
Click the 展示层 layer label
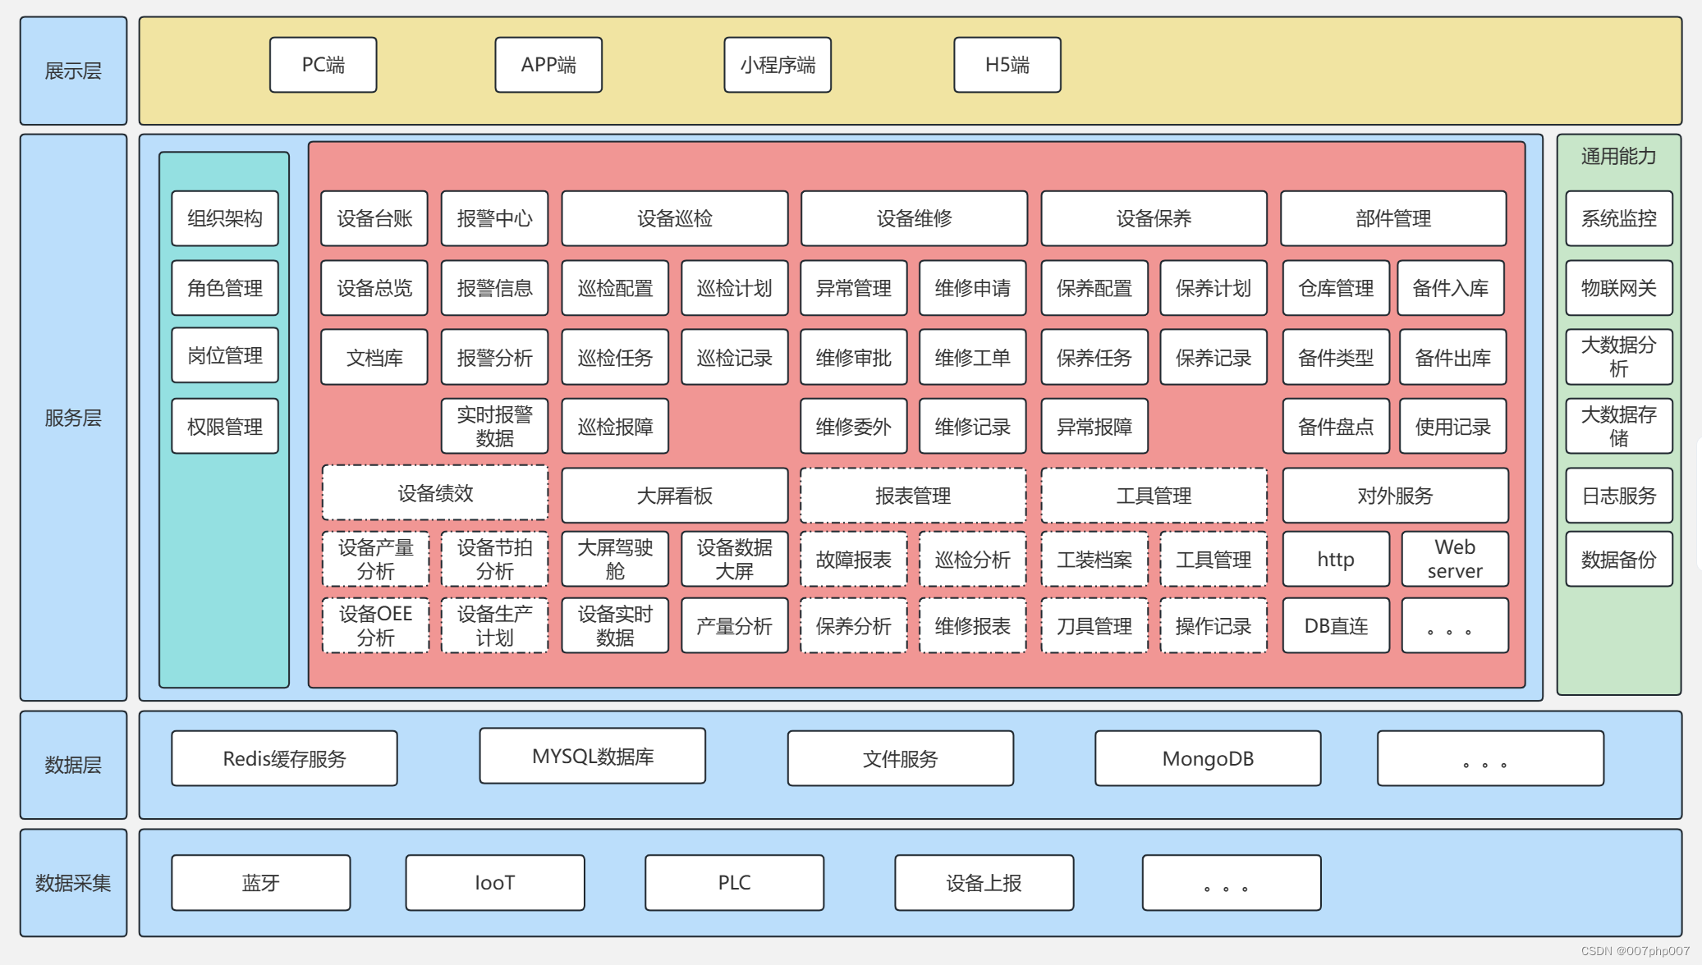coord(73,71)
